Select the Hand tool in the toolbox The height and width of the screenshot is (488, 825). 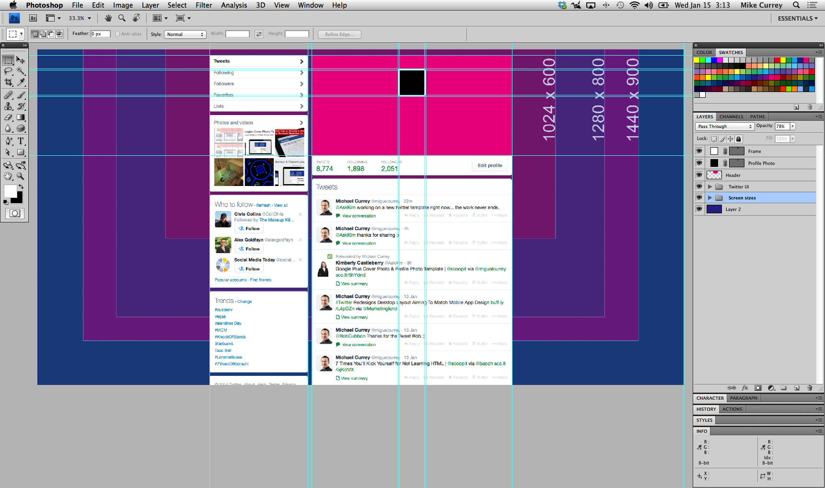8,176
